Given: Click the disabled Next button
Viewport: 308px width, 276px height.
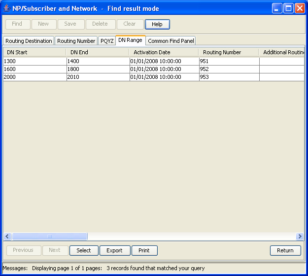Looking at the screenshot, I should 55,250.
